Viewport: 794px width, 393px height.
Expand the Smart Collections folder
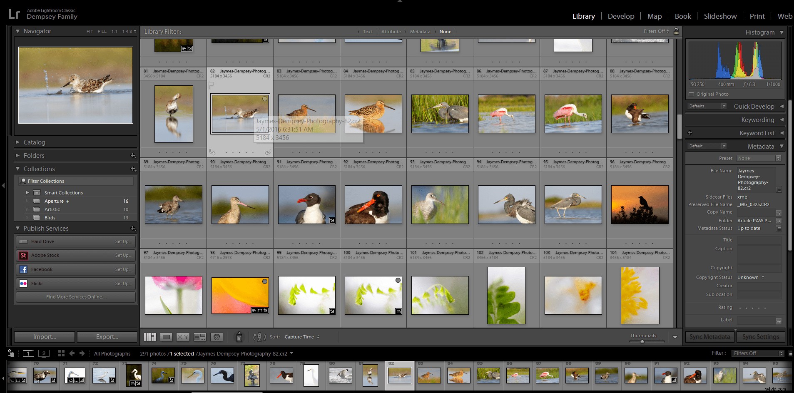point(28,192)
